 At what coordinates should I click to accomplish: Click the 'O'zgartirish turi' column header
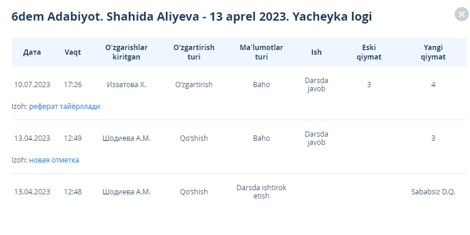[194, 52]
